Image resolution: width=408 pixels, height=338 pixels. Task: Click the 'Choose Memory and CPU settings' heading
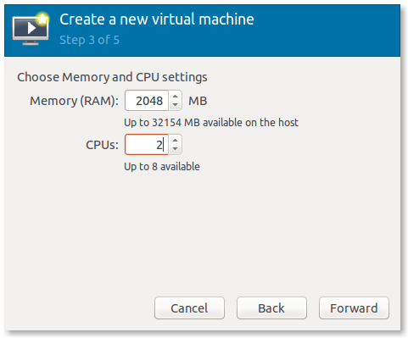pyautogui.click(x=112, y=77)
